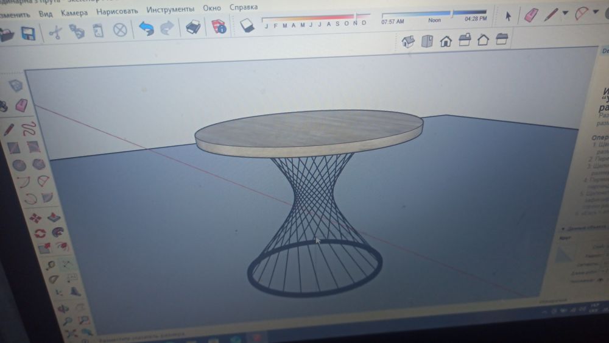This screenshot has height=343, width=609.
Task: Select the Dimension tool
Action: pos(67,264)
